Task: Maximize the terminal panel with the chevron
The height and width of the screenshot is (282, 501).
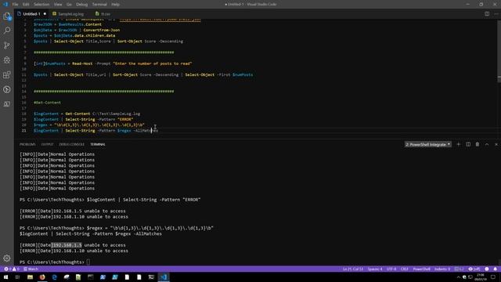Action: click(x=487, y=144)
